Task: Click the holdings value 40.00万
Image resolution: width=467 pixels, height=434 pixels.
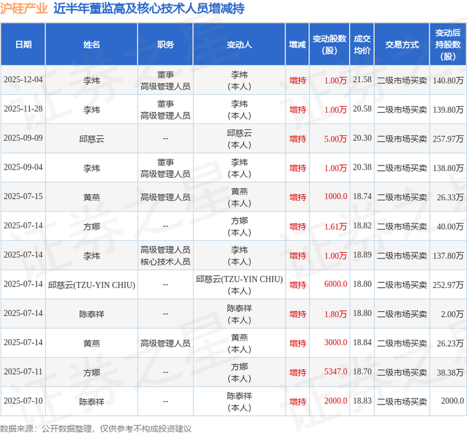Action: coord(450,227)
